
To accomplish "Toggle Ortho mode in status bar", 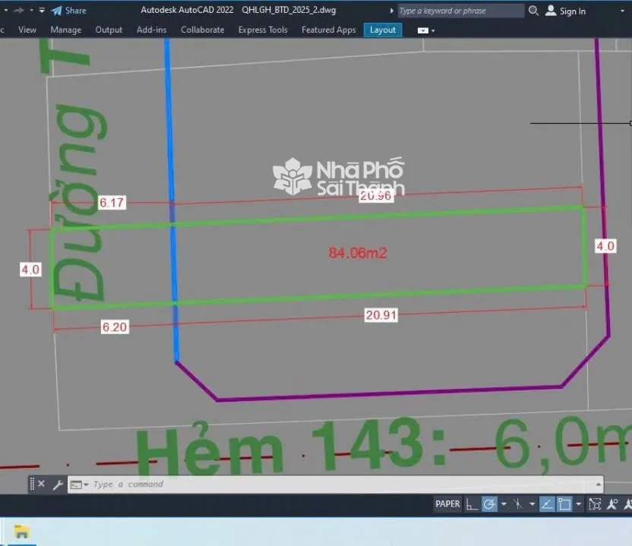I will (472, 504).
